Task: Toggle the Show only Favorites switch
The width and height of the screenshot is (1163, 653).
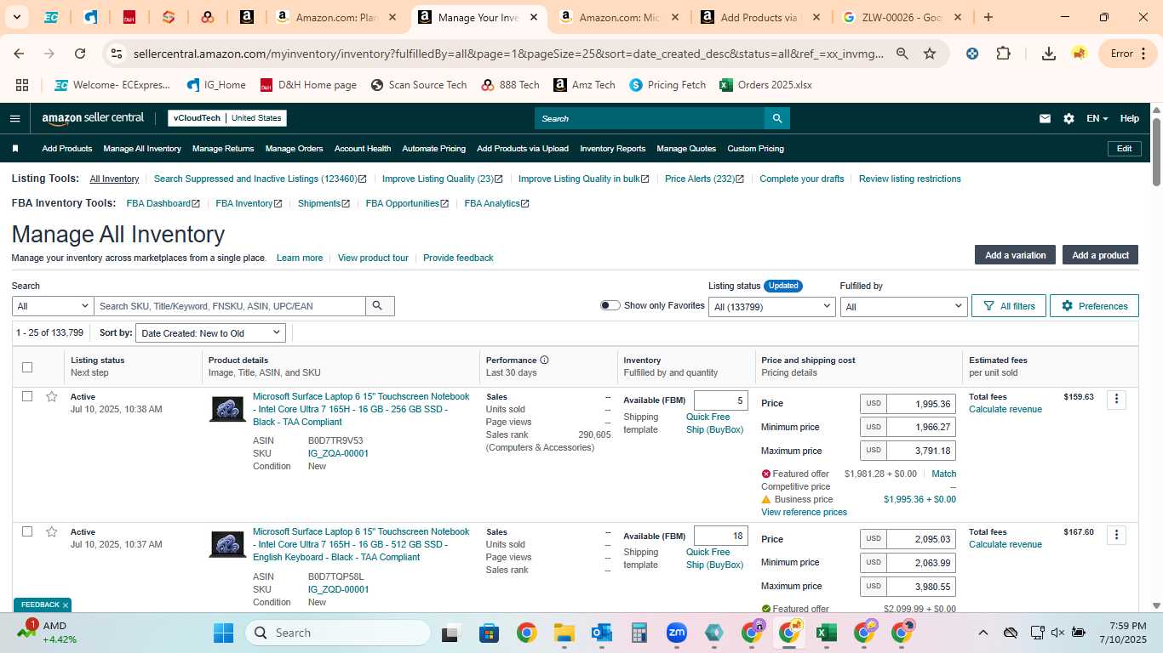Action: (x=610, y=305)
